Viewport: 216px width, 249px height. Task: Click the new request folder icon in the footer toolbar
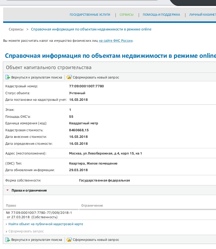[x=69, y=240]
